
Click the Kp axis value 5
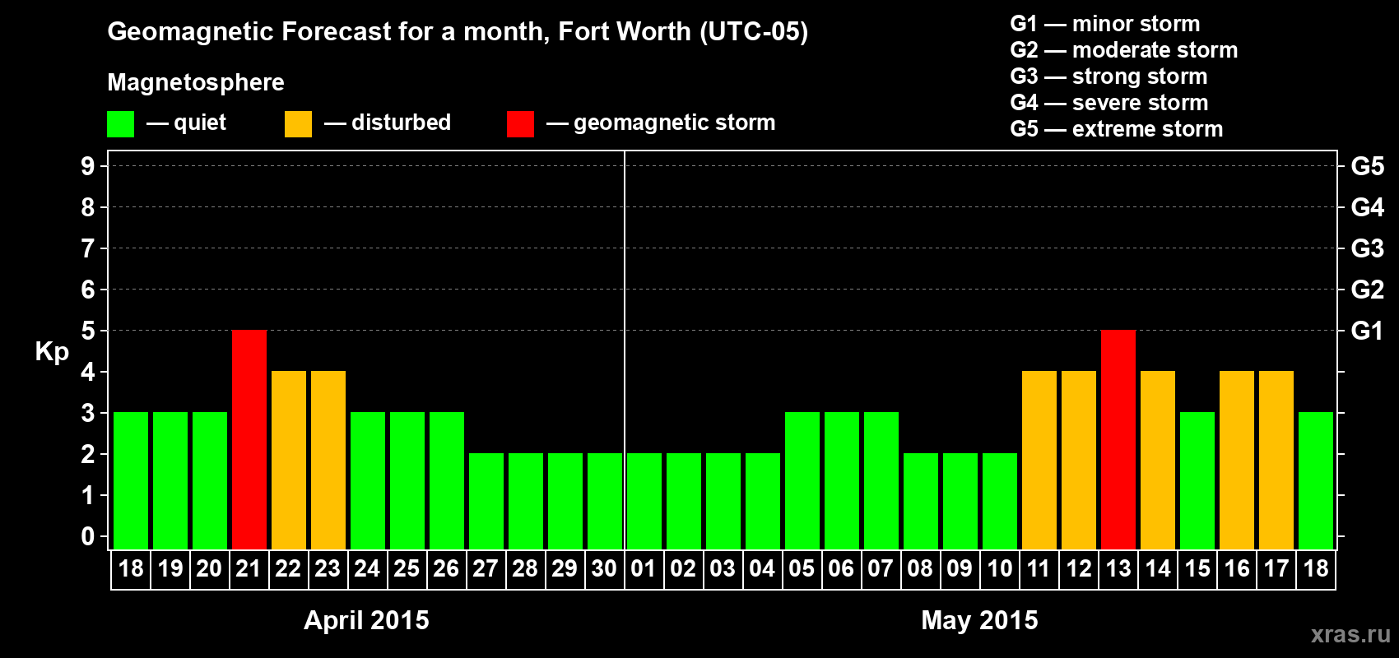click(x=88, y=331)
